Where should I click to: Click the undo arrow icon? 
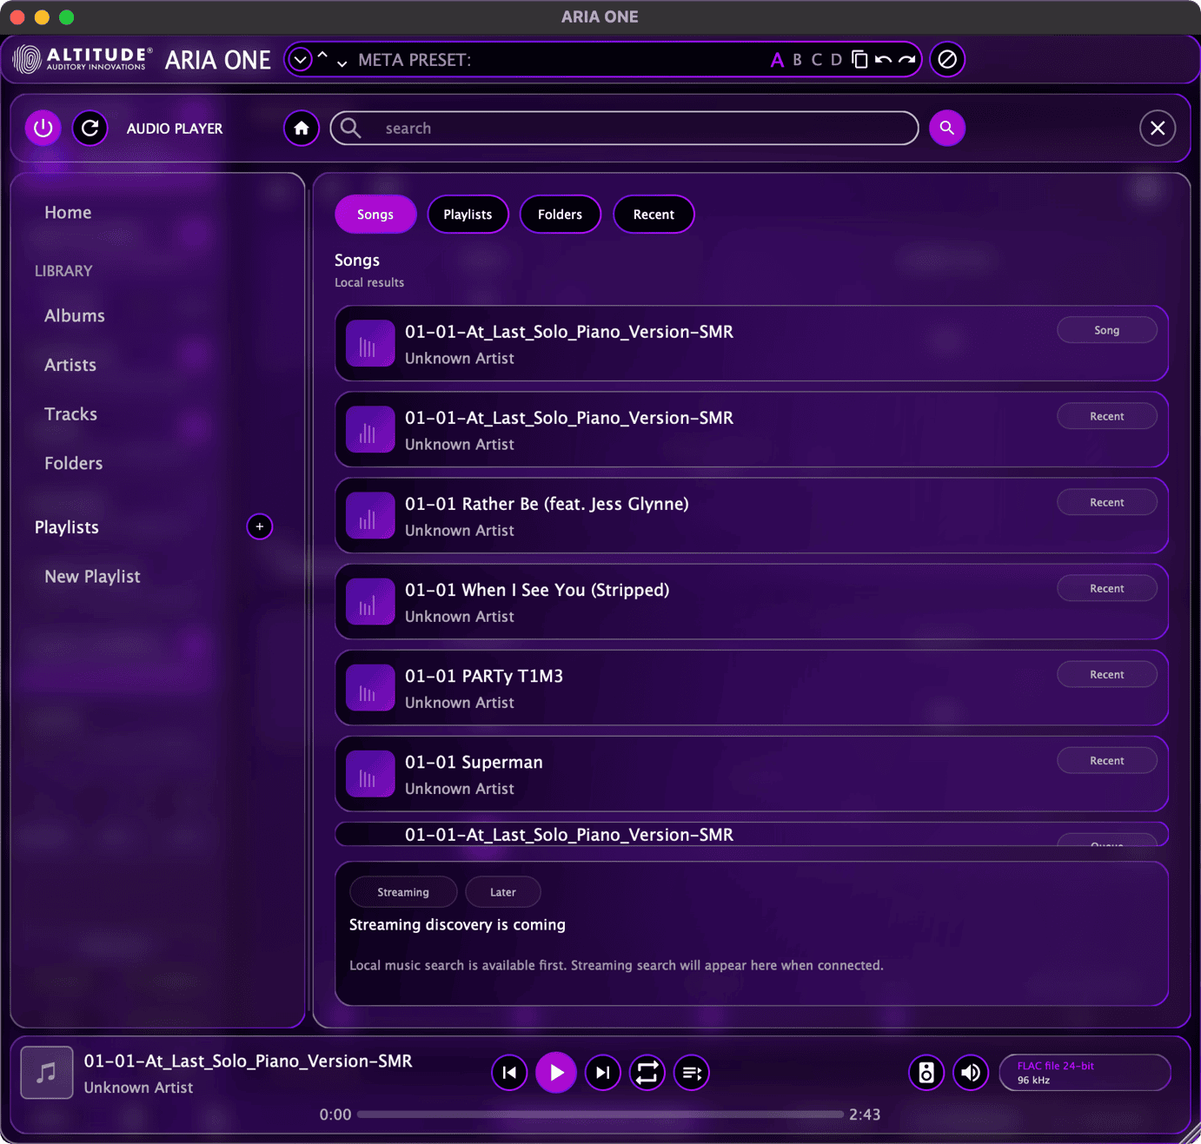coord(883,60)
